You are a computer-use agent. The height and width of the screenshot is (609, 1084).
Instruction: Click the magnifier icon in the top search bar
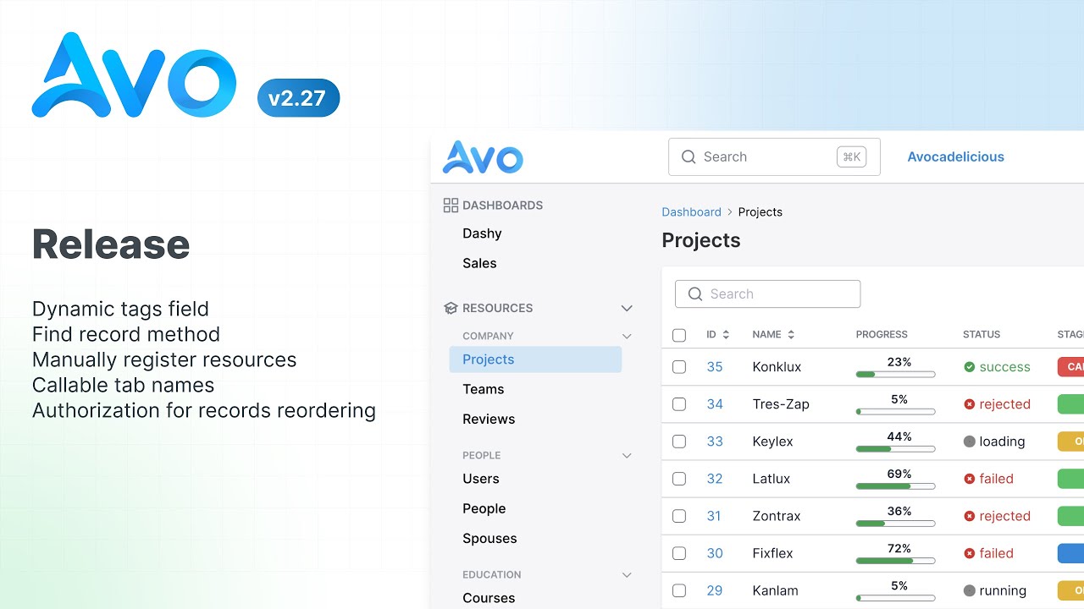[x=689, y=156]
